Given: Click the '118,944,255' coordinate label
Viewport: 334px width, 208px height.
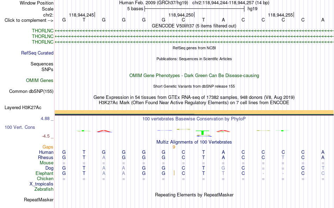Looking at the screenshot, I should 280,15.
